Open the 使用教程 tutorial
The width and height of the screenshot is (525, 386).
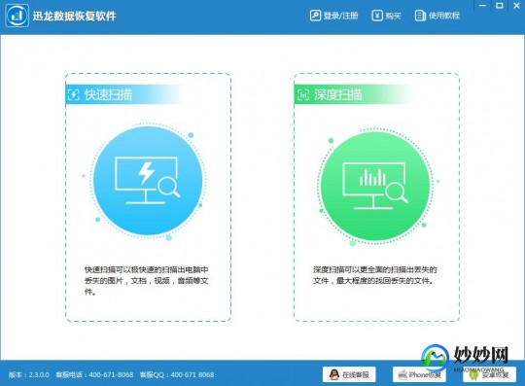tap(437, 16)
